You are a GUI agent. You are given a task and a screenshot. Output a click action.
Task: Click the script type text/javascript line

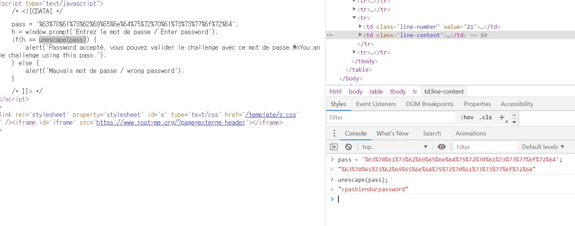51,4
